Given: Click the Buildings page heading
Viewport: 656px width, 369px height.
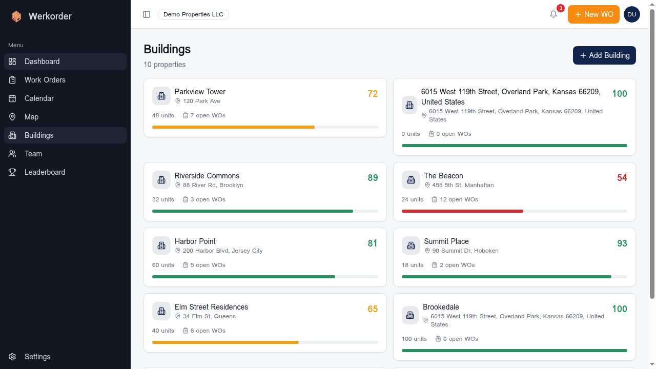Looking at the screenshot, I should [167, 49].
